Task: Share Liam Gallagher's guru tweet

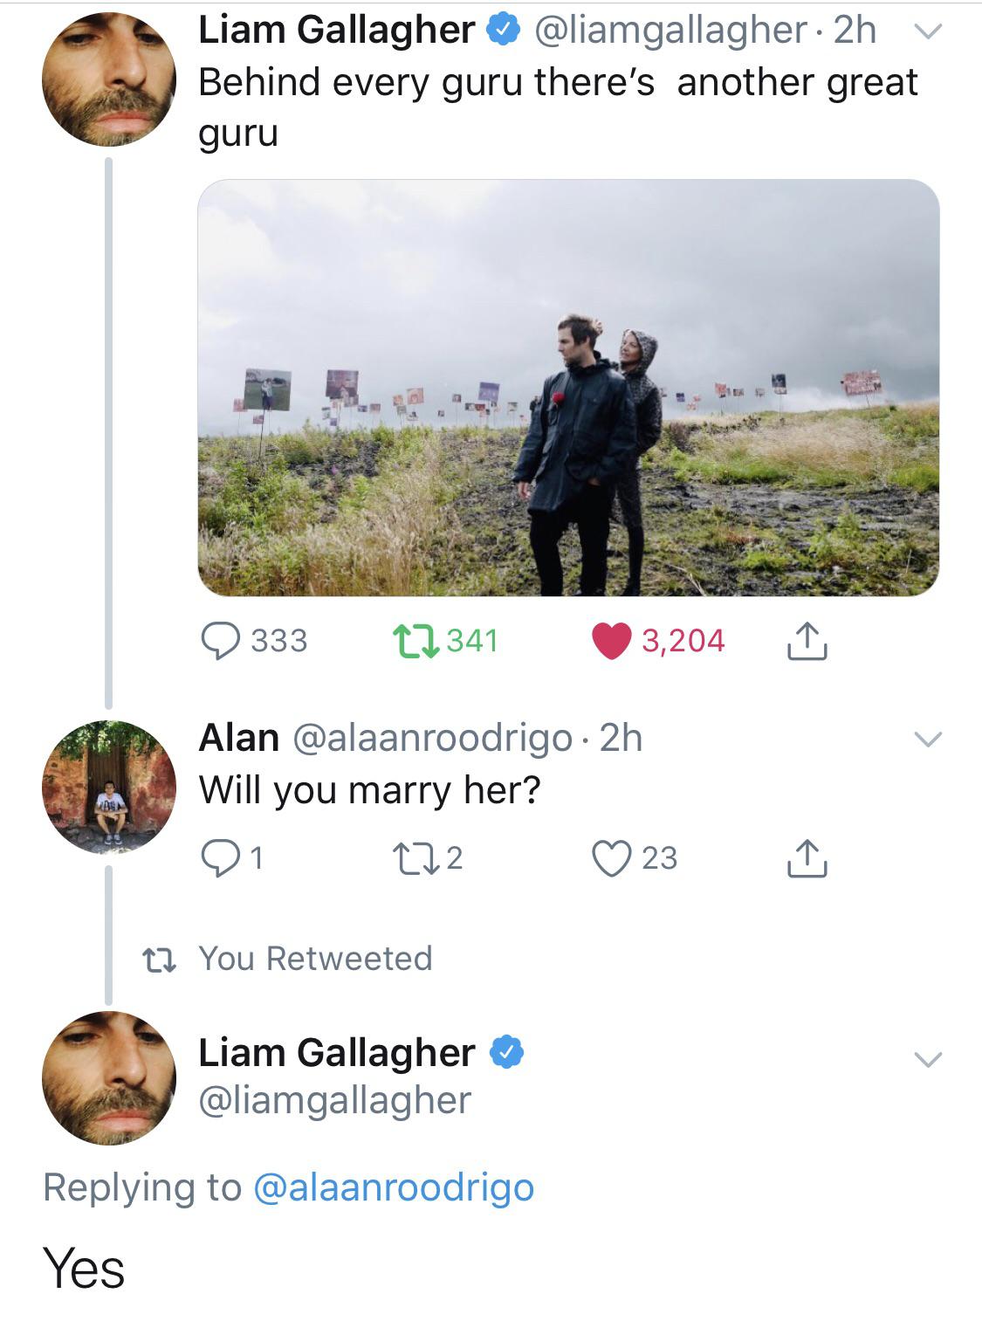Action: point(806,641)
